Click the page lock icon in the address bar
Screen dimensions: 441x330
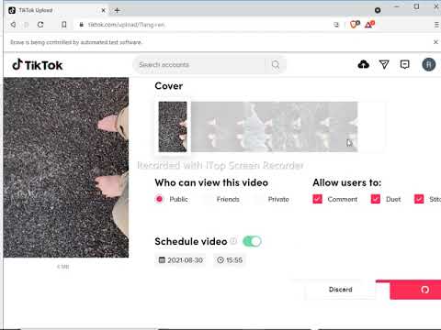pyautogui.click(x=81, y=25)
